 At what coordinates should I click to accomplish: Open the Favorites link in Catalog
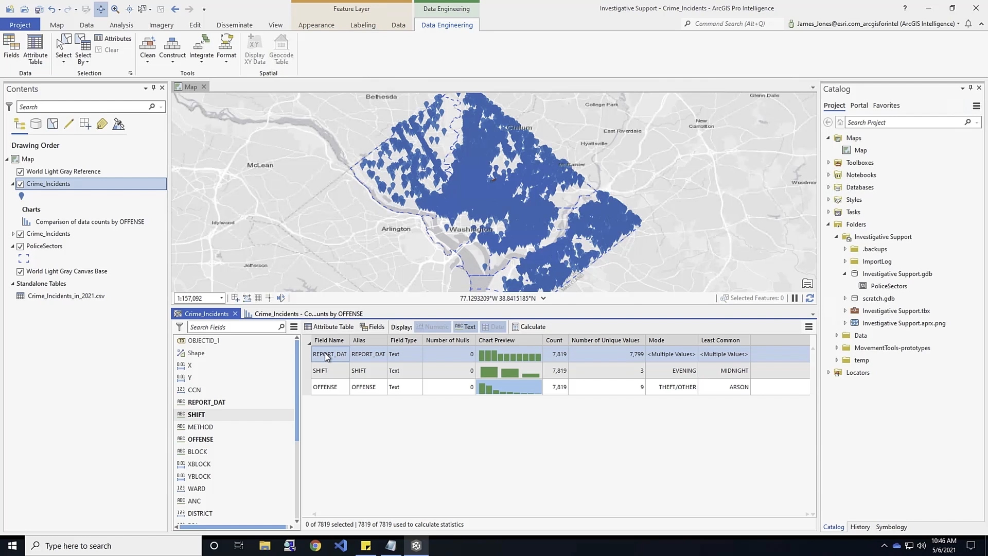(886, 106)
